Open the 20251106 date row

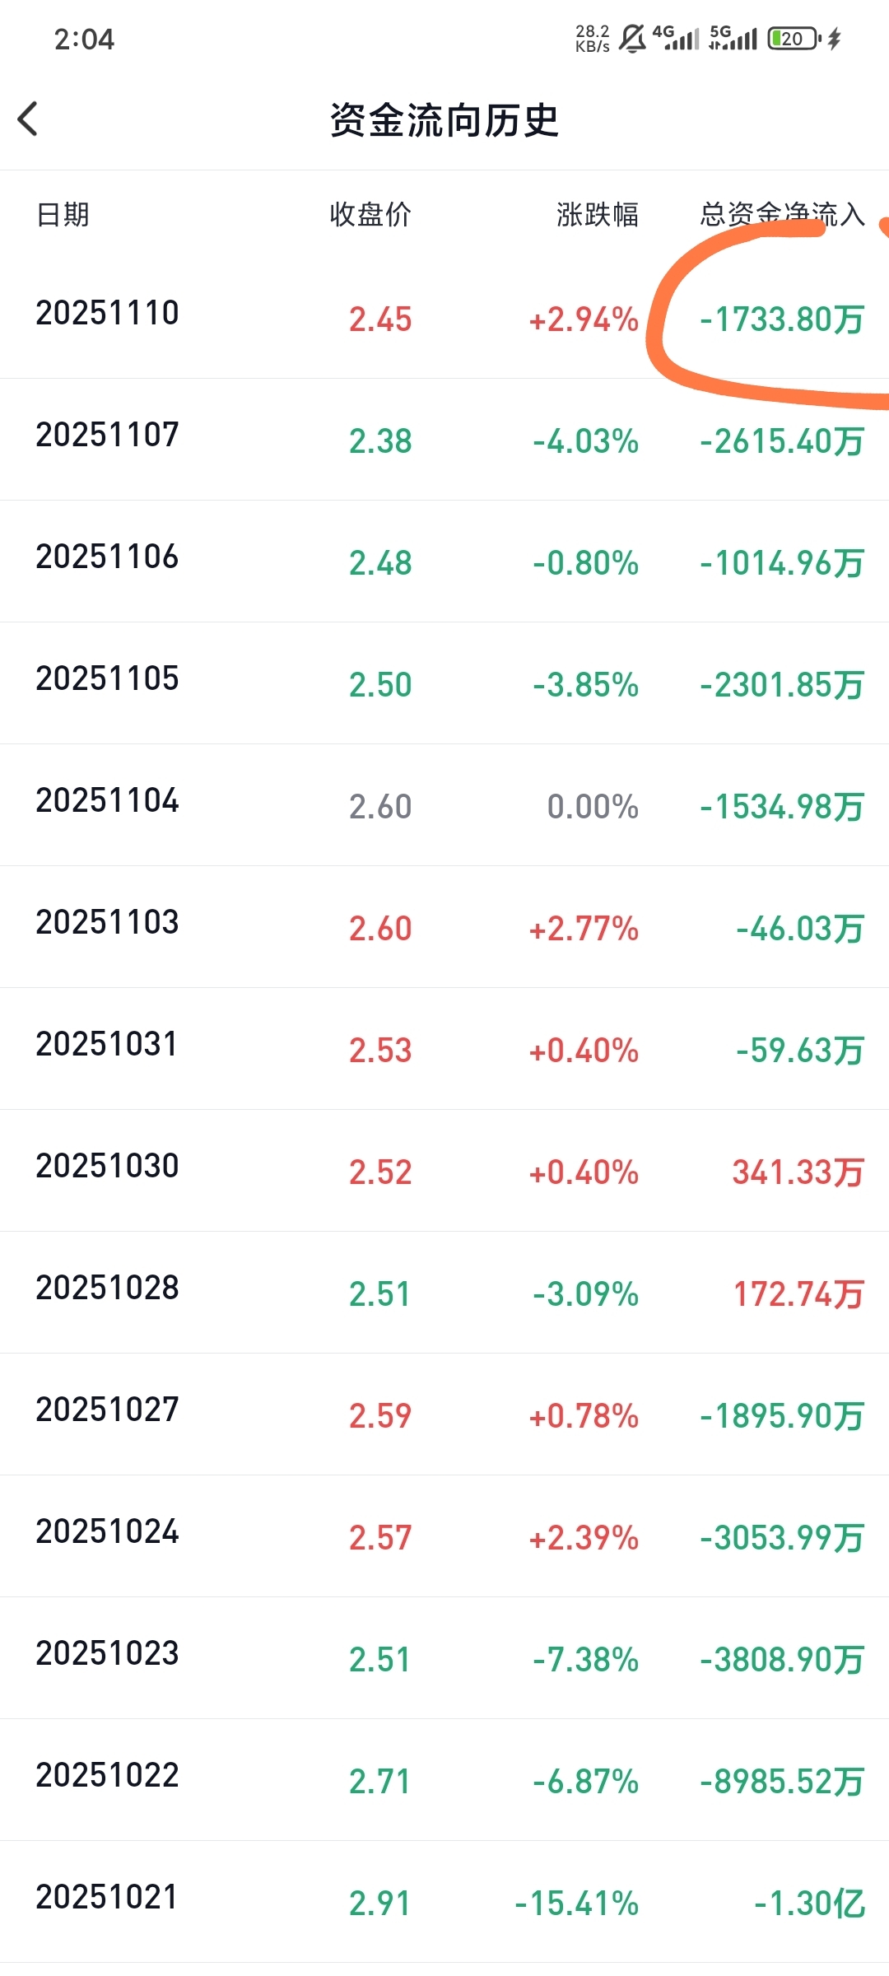pos(444,562)
